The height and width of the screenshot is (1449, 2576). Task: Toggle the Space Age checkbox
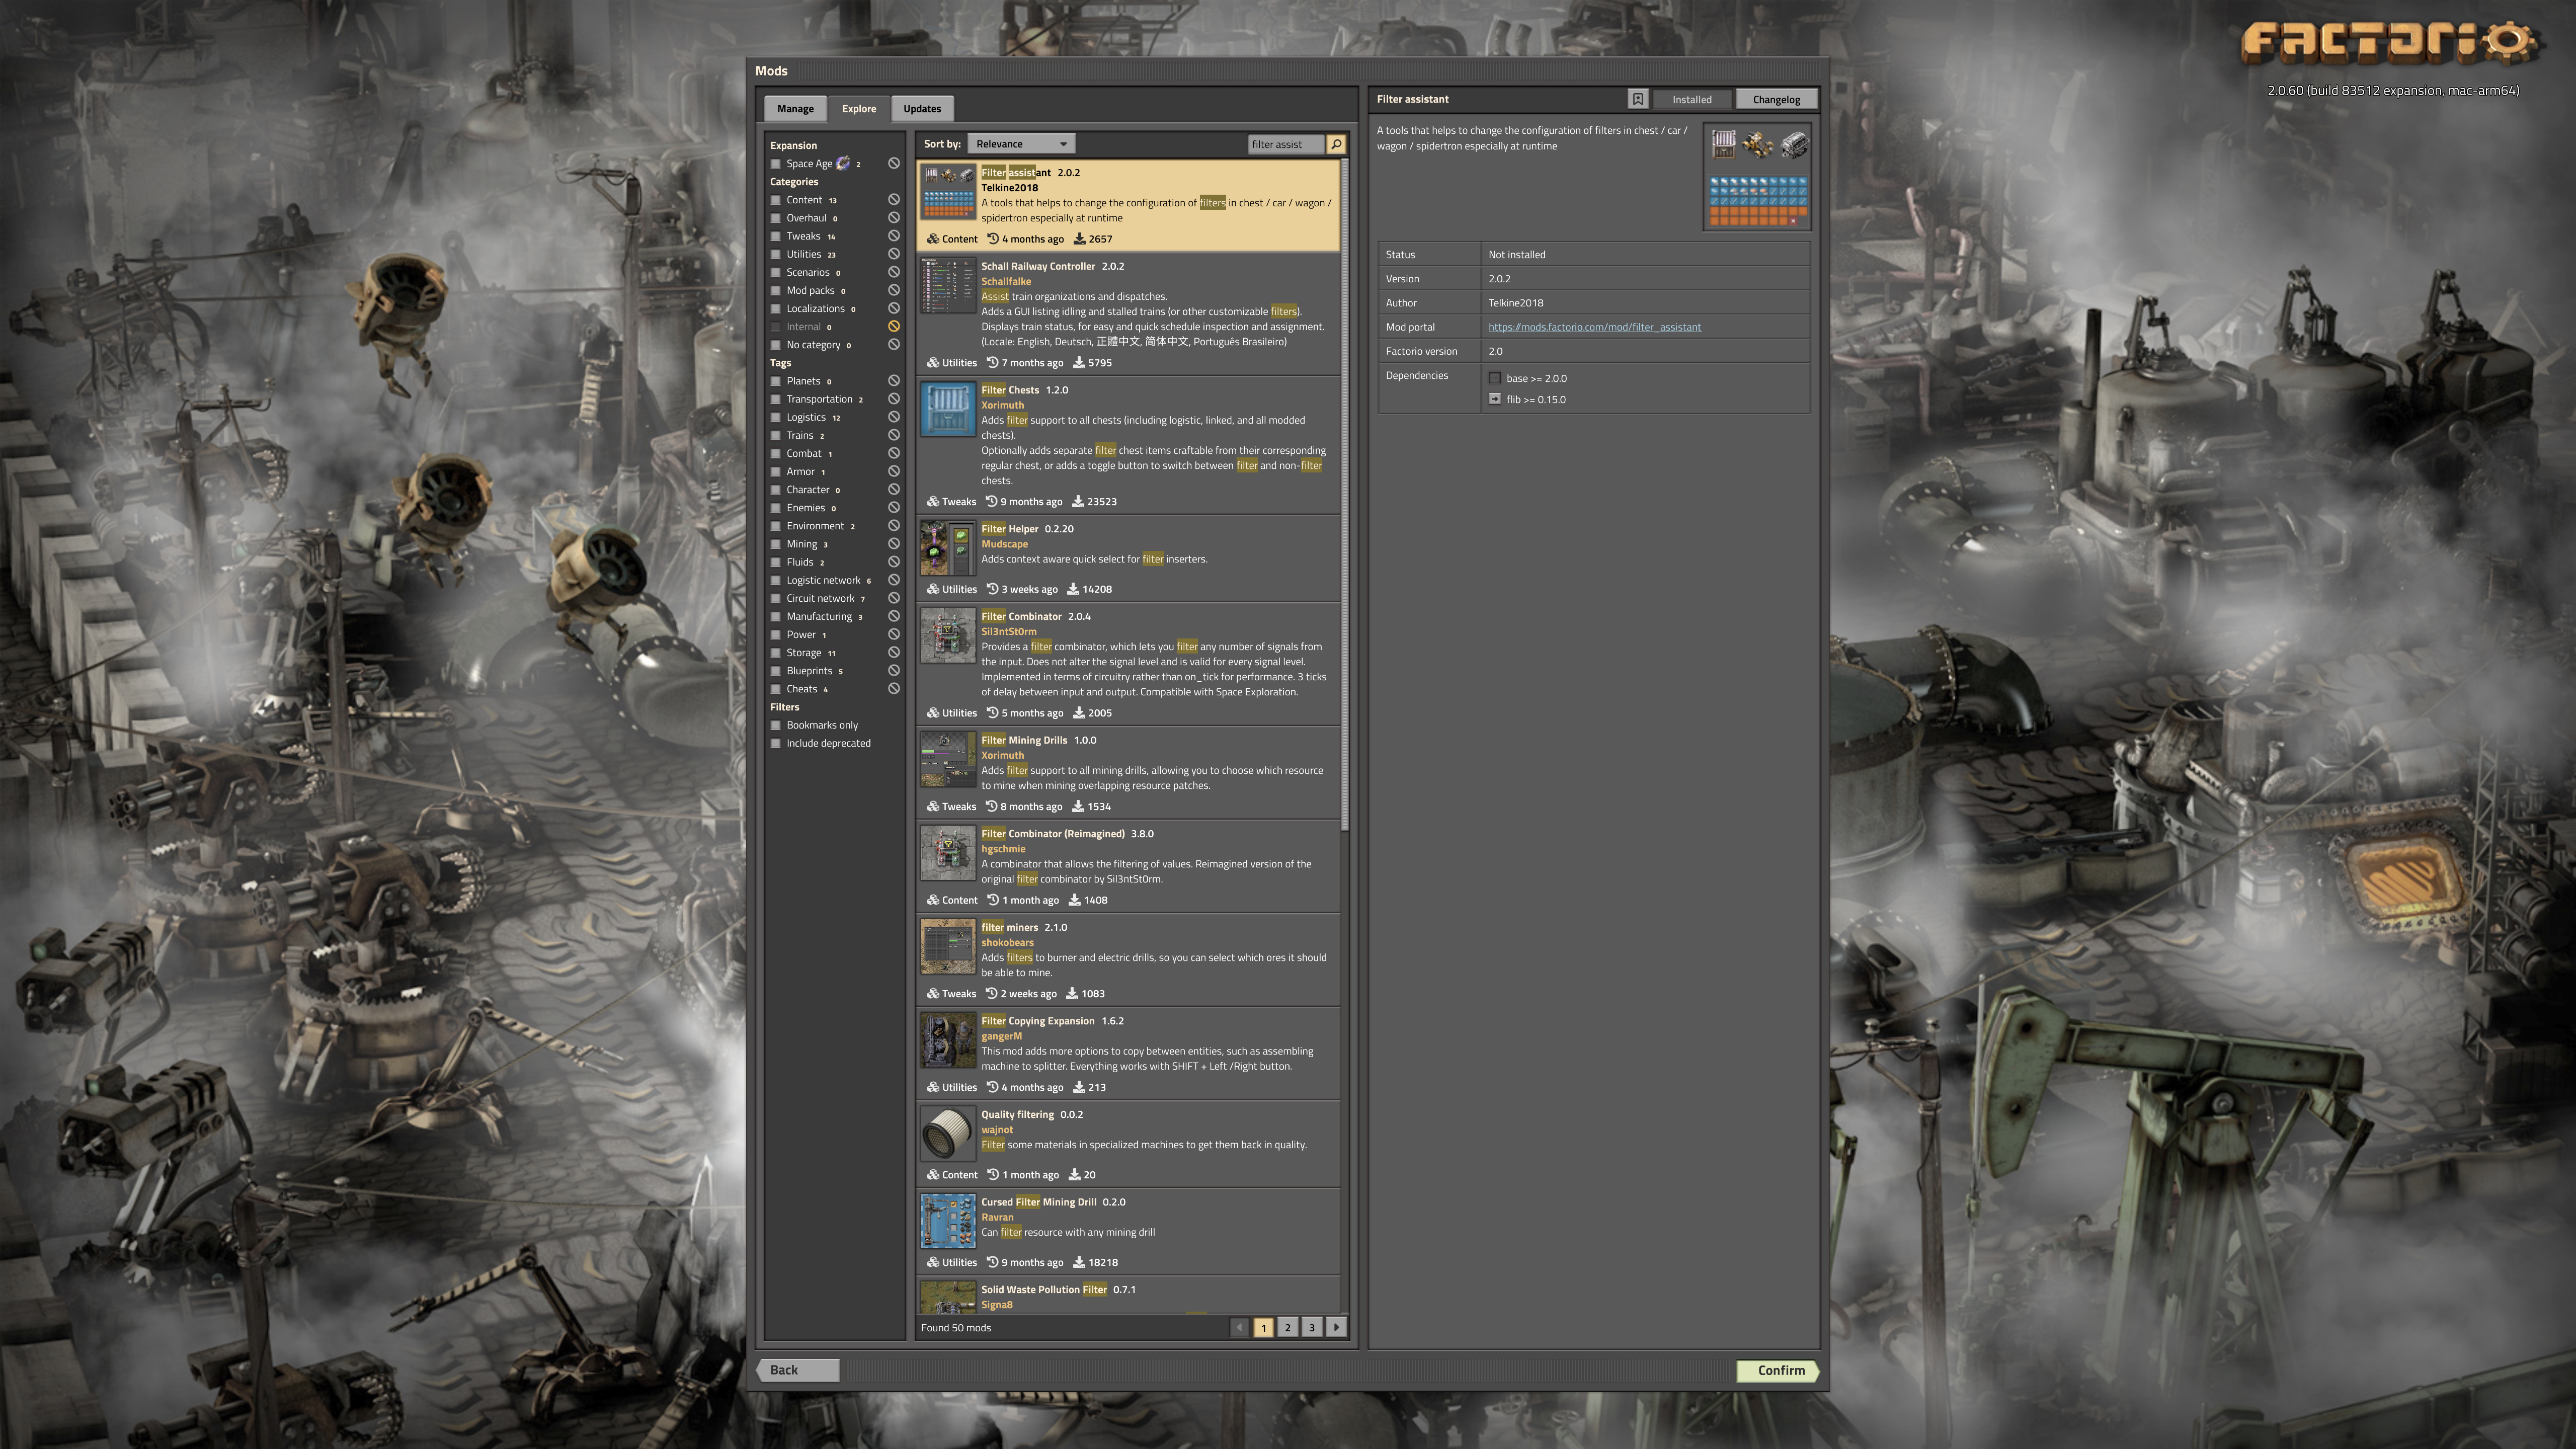tap(776, 164)
